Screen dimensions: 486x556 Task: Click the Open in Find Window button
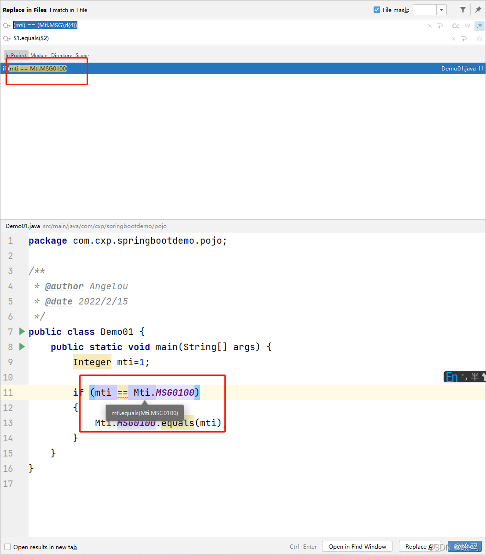click(x=357, y=547)
